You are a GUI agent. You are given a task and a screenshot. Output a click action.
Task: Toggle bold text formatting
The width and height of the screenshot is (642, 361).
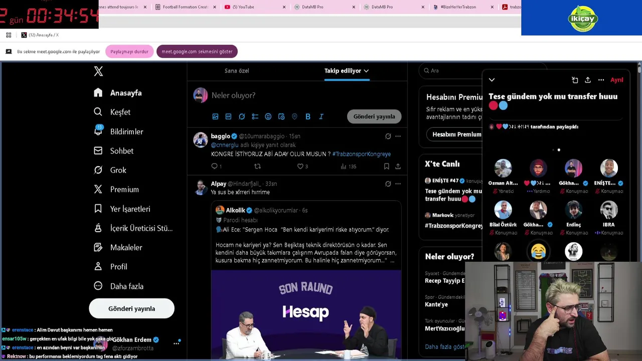(x=307, y=116)
